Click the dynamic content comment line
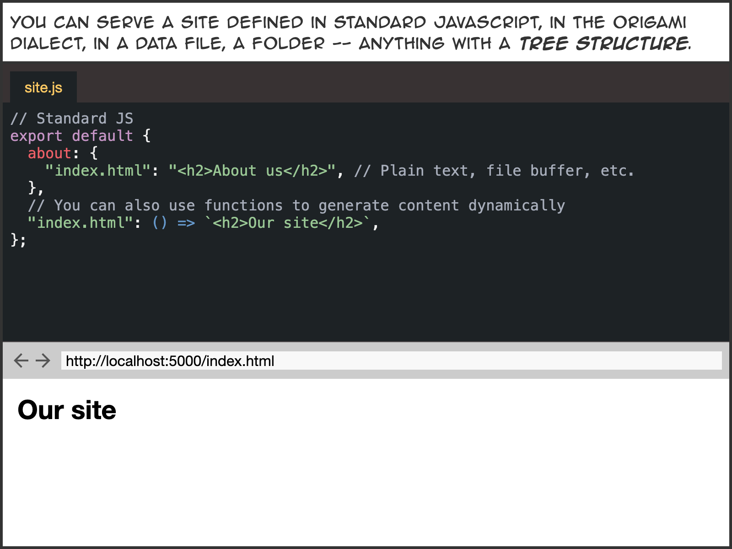Image resolution: width=732 pixels, height=549 pixels. [297, 205]
